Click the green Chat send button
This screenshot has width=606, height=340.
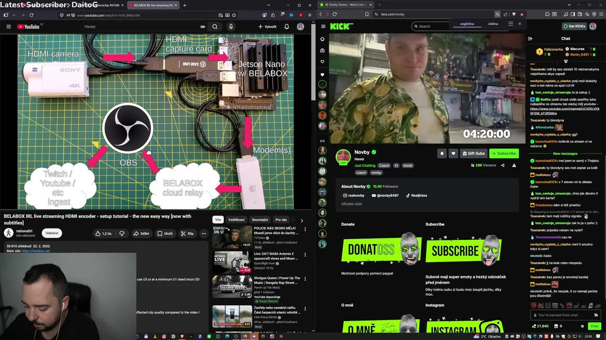(x=595, y=326)
